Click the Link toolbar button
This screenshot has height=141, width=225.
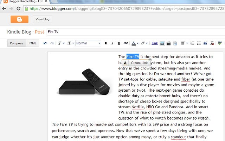pos(155,43)
